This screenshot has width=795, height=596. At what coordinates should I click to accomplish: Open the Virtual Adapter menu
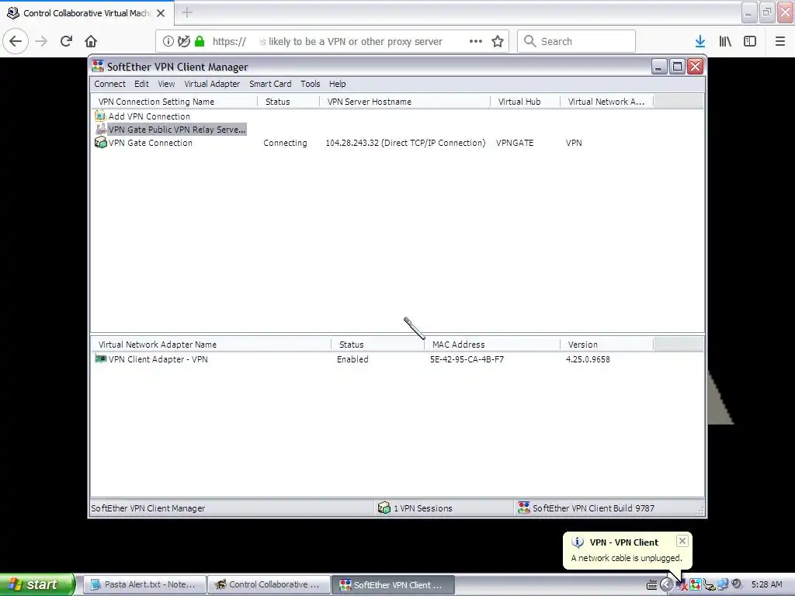tap(212, 84)
